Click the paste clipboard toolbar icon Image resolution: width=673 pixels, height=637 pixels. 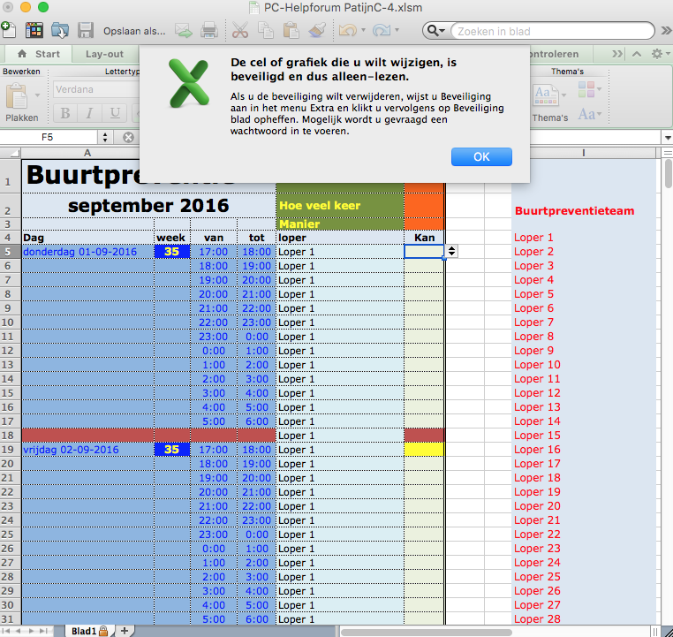click(x=291, y=30)
